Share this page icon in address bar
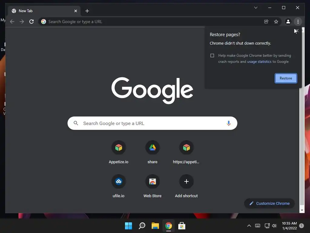The height and width of the screenshot is (233, 310). pos(266,22)
